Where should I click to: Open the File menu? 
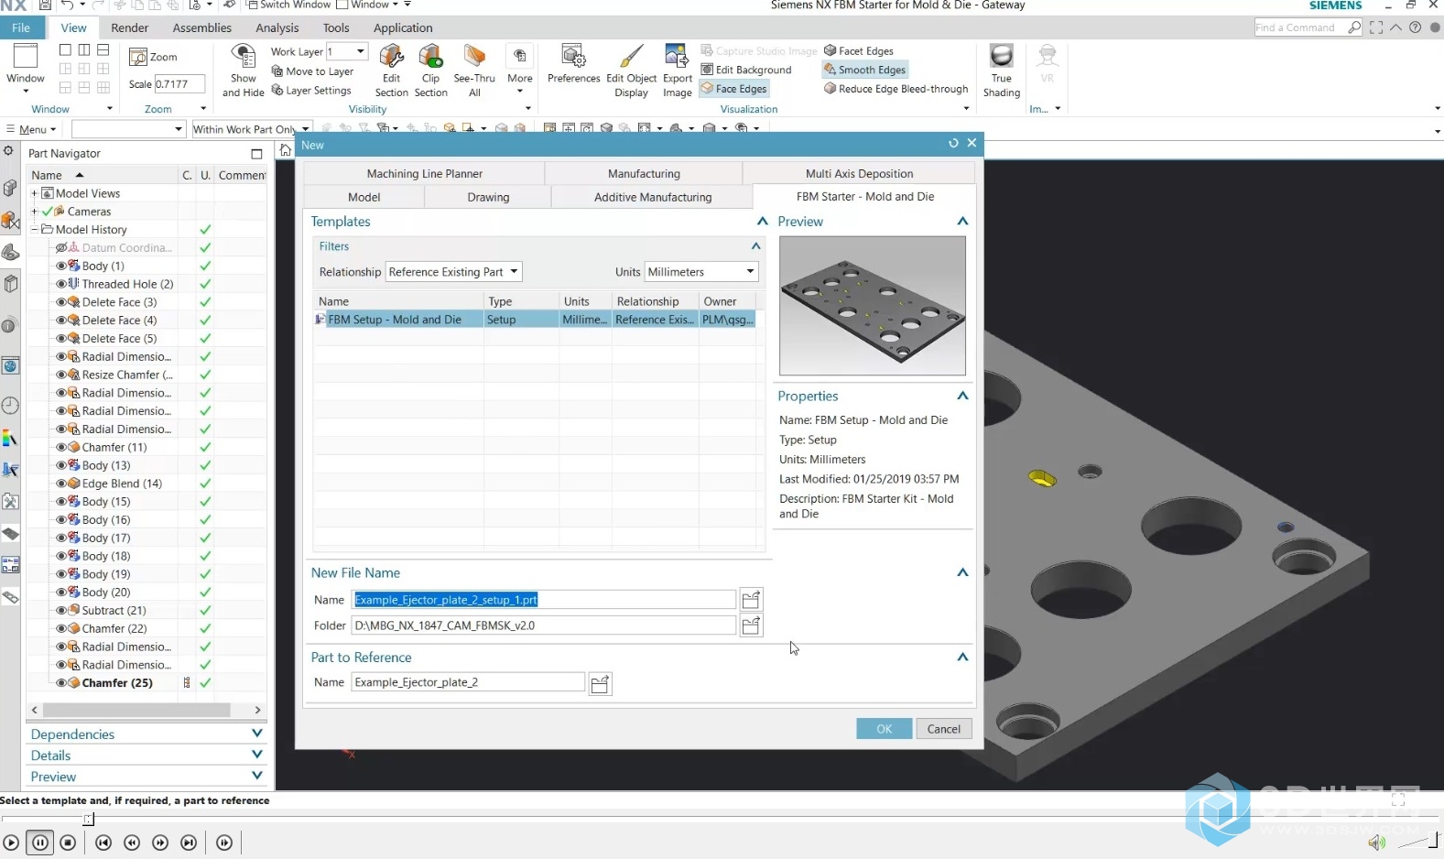(x=21, y=27)
